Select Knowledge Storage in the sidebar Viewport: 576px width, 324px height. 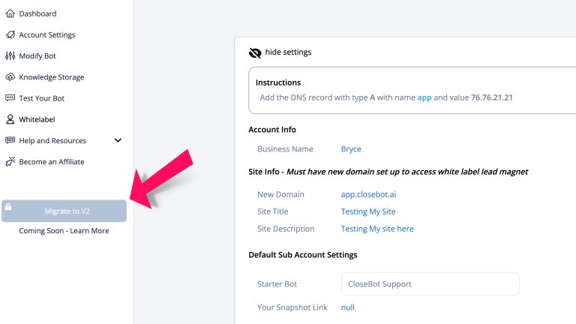pos(52,77)
